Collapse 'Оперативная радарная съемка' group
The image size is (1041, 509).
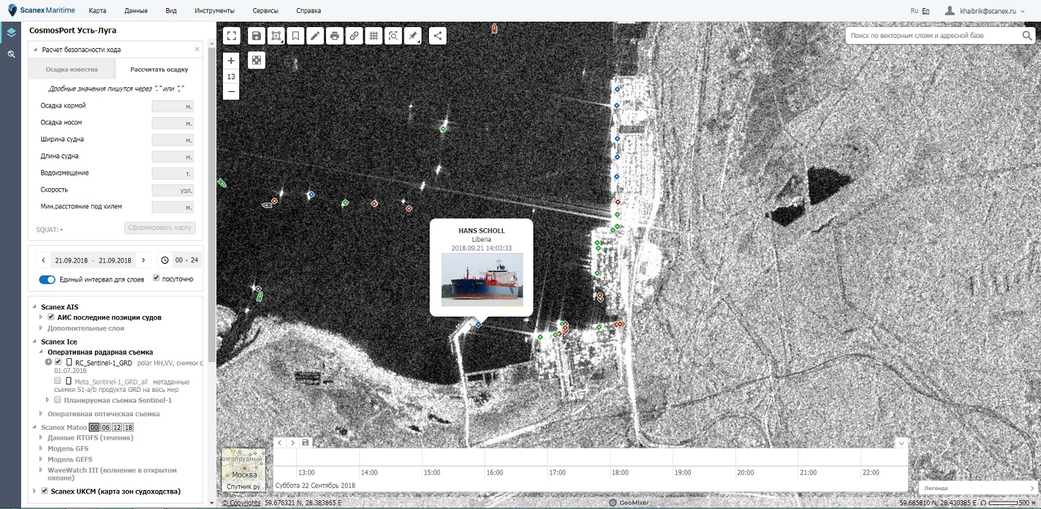point(41,352)
